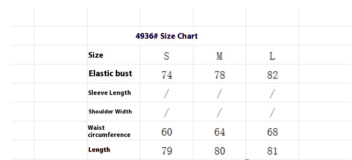
Task: Select the M size column header
Action: click(219, 55)
